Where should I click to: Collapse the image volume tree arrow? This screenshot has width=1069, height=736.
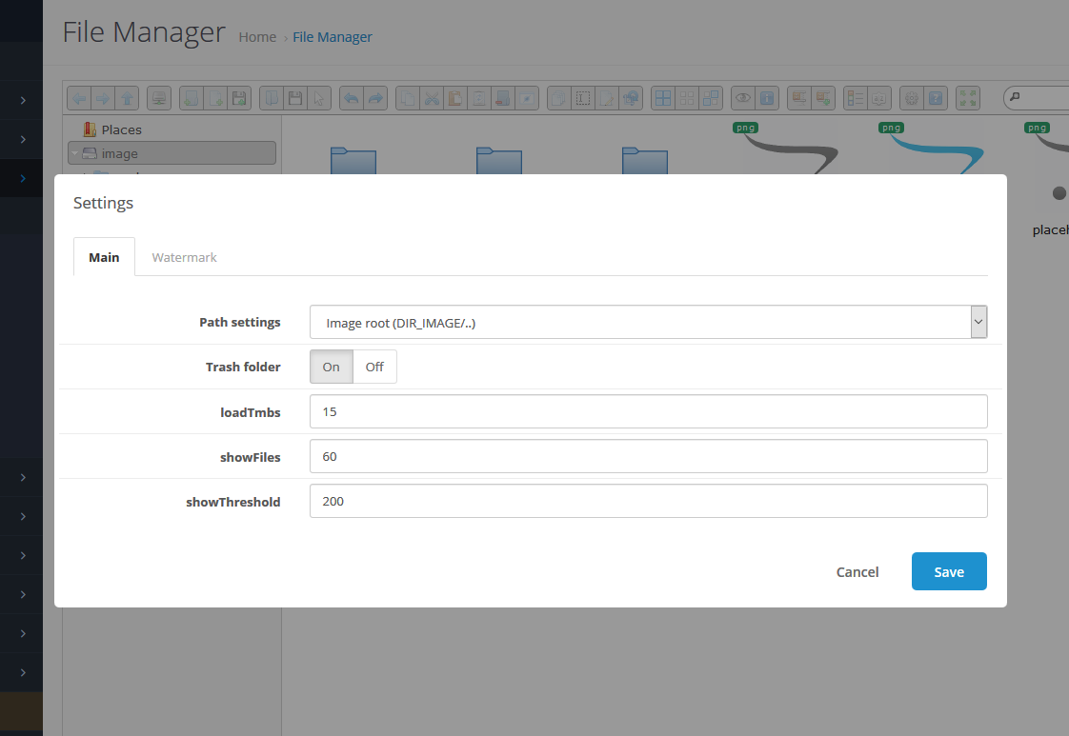pos(74,153)
